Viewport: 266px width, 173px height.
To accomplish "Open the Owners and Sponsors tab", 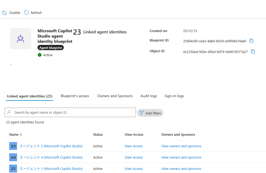I will coord(115,96).
